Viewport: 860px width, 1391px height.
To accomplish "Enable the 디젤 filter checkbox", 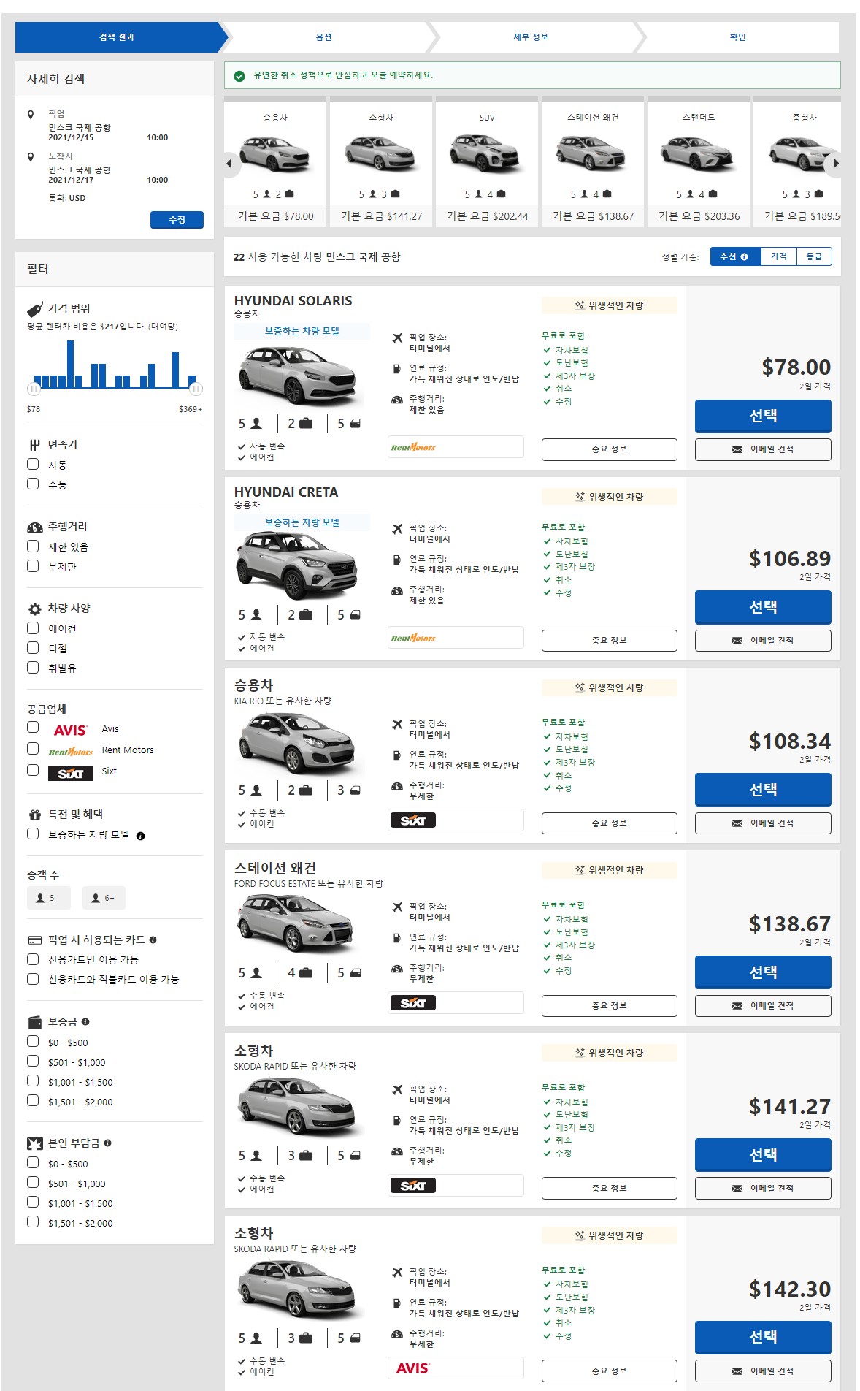I will [x=33, y=647].
